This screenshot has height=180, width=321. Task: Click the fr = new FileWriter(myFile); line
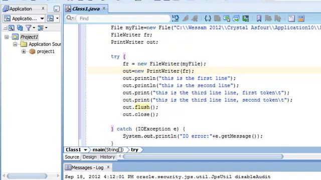click(164, 64)
